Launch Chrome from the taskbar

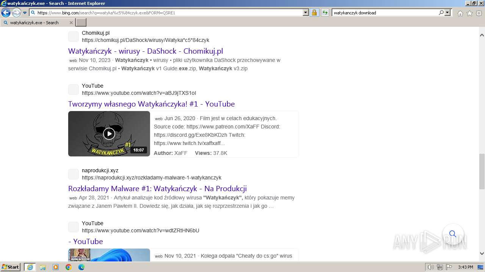tap(69, 267)
